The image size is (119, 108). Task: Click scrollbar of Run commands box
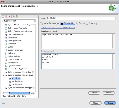pyautogui.click(x=114, y=61)
